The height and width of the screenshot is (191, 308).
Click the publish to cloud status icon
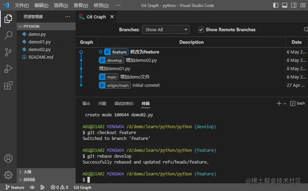pyautogui.click(x=32, y=188)
